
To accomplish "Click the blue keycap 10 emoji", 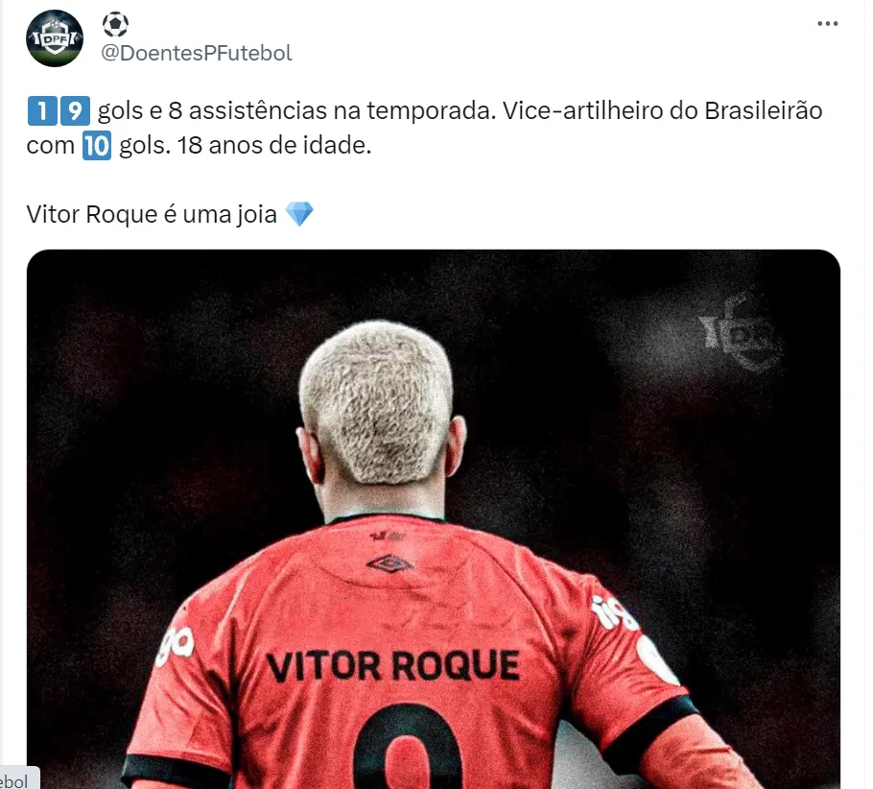I will click(97, 146).
